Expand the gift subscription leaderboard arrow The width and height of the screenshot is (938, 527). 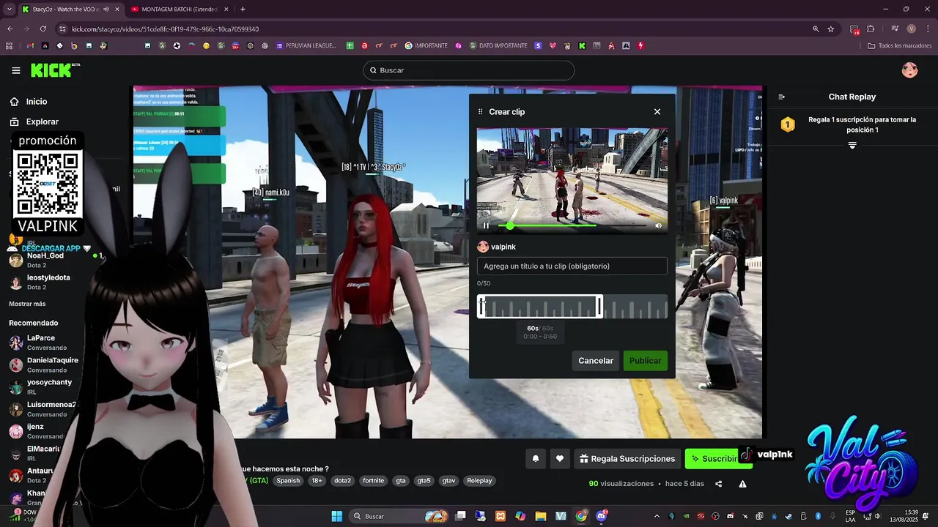[852, 146]
